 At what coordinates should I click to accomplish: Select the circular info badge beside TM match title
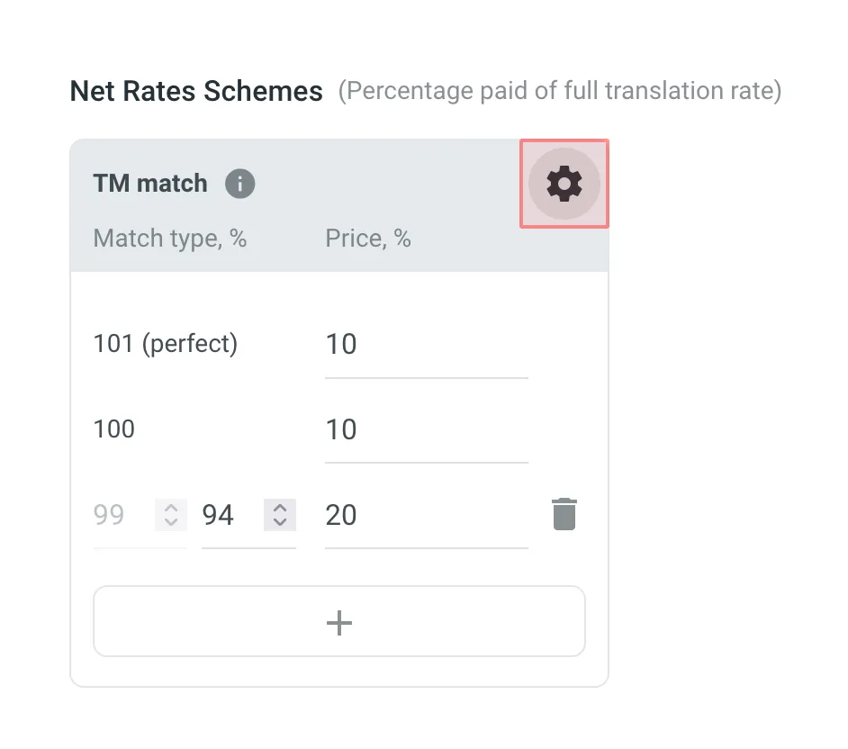239,184
